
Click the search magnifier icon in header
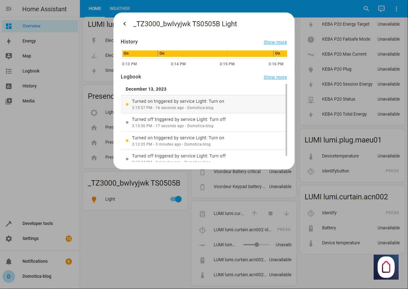click(366, 9)
